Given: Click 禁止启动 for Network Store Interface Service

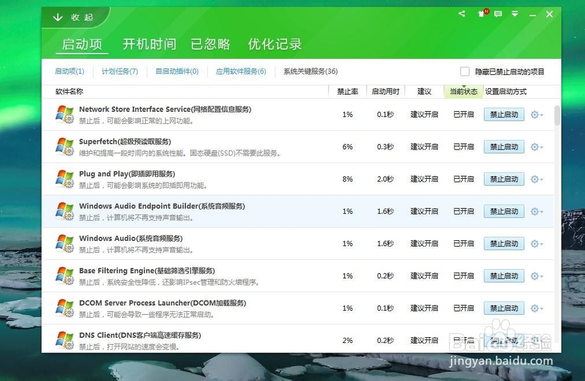Looking at the screenshot, I should tap(504, 115).
